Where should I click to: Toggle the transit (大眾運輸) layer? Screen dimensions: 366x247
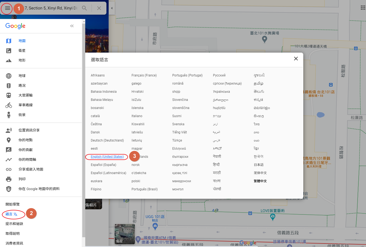coord(9,95)
